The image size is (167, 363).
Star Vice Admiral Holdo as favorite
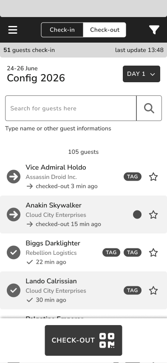point(153,177)
